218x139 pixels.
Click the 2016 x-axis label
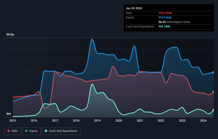tap(34, 121)
